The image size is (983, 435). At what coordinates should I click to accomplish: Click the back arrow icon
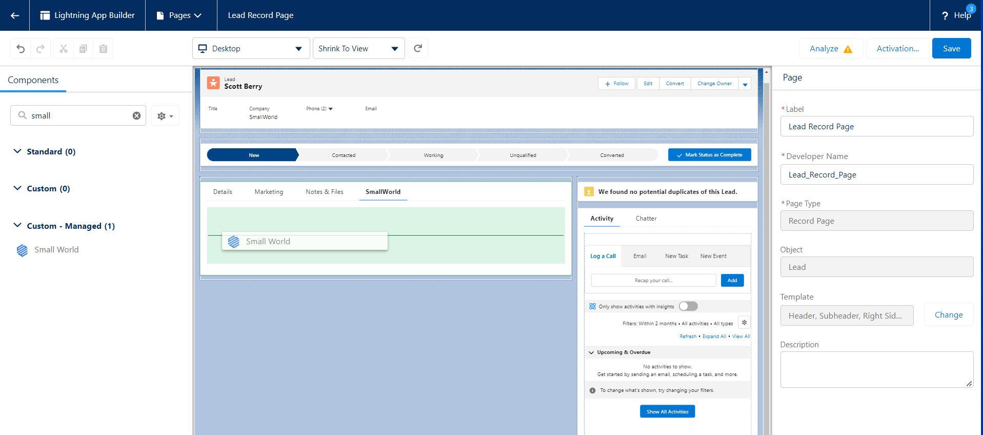pyautogui.click(x=15, y=15)
